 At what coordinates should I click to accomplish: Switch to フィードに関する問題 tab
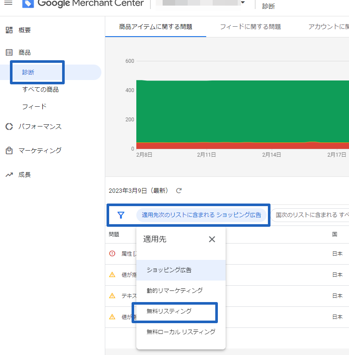[x=250, y=27]
